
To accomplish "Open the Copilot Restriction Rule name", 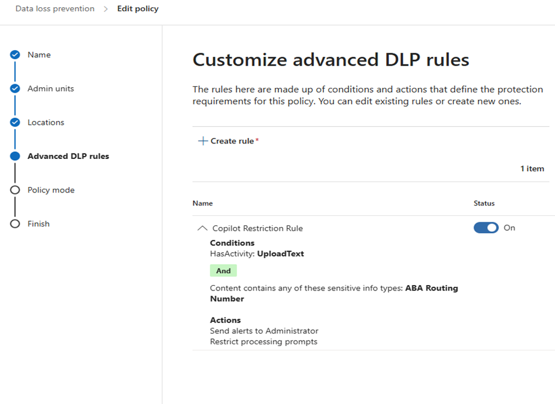I will tap(257, 228).
